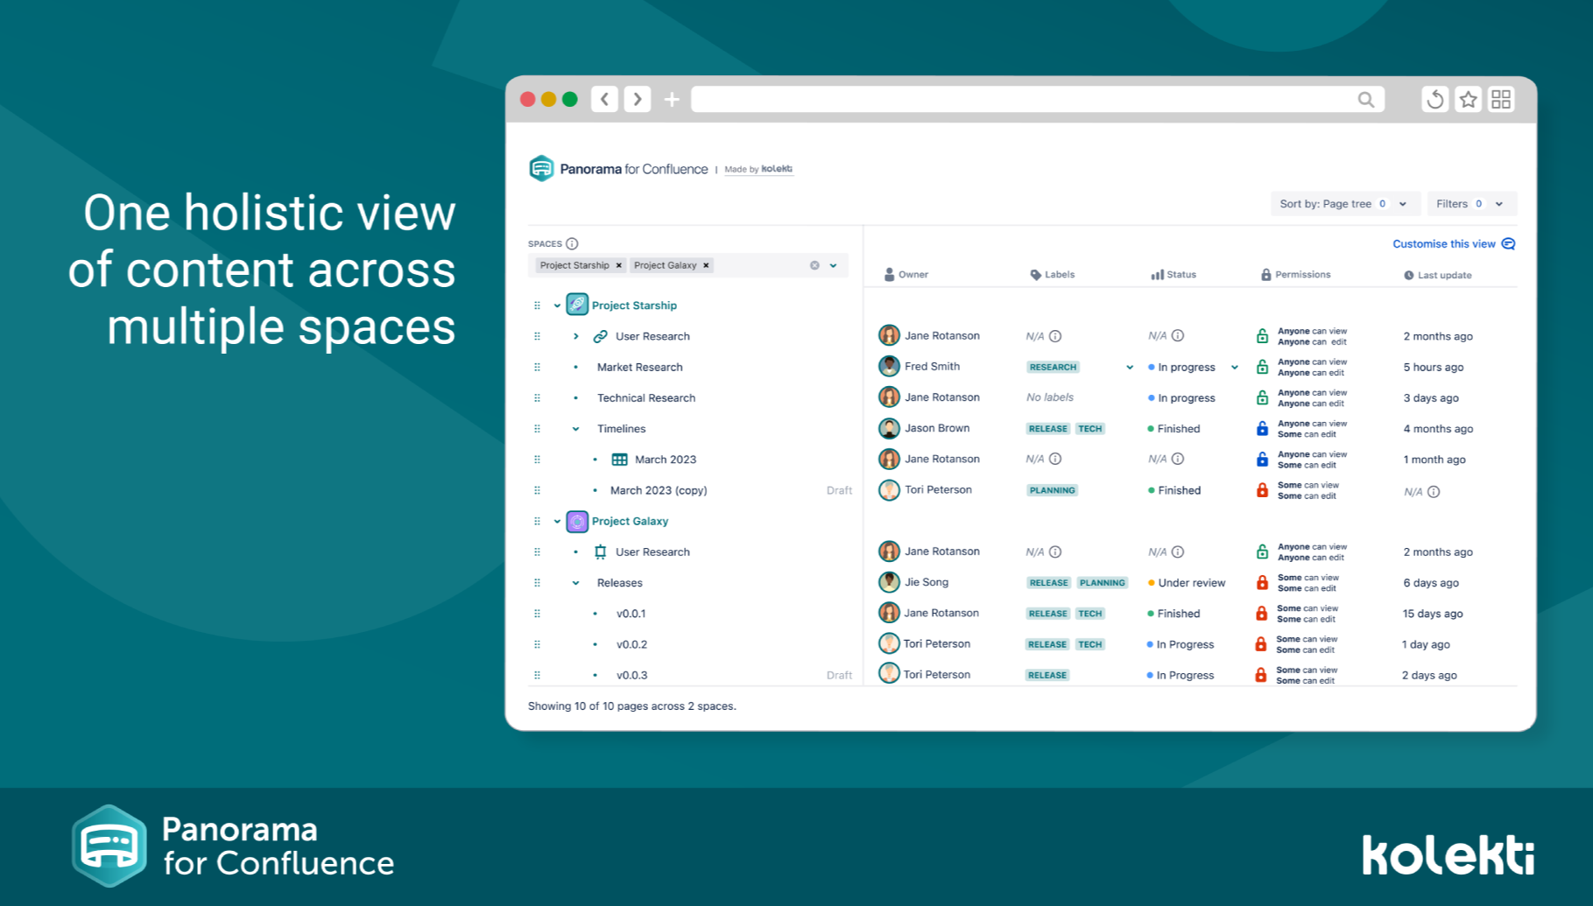This screenshot has height=906, width=1593.
Task: Click the RESEARCH label tag
Action: coord(1053,368)
